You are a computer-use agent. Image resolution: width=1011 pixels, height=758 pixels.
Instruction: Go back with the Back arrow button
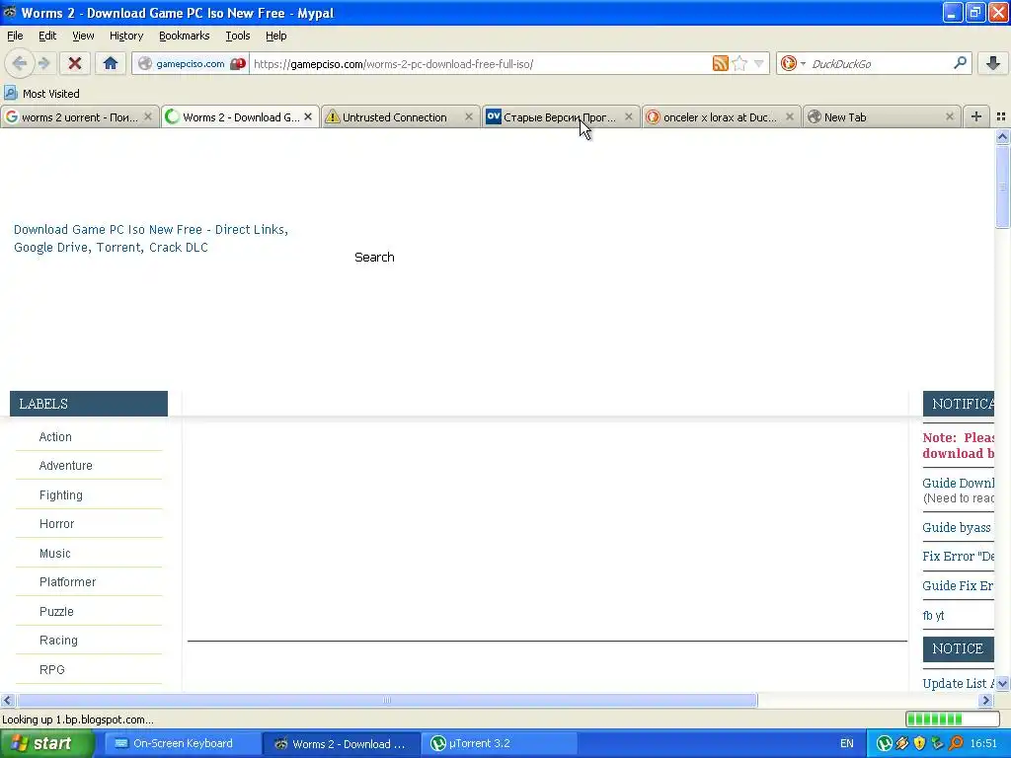click(x=19, y=63)
